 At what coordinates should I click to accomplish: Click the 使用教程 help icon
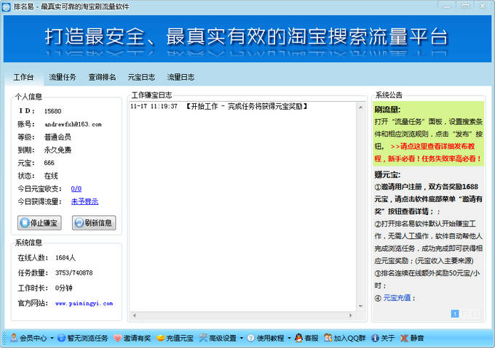click(251, 338)
